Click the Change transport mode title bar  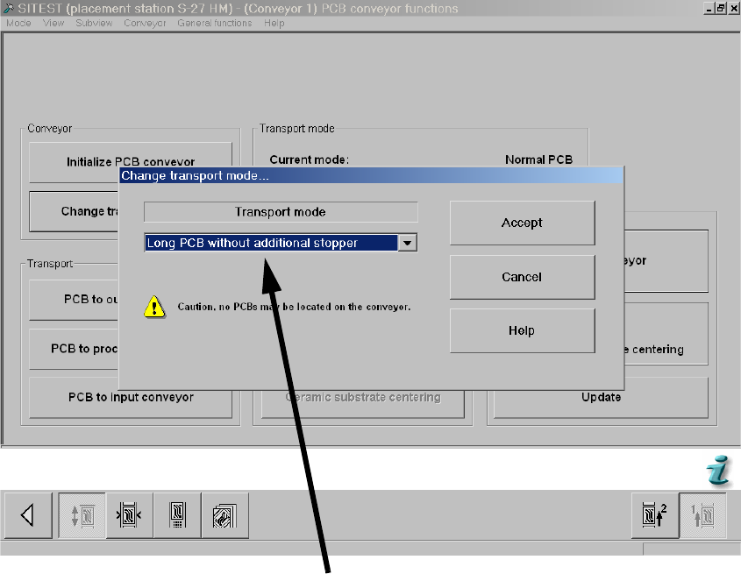372,176
